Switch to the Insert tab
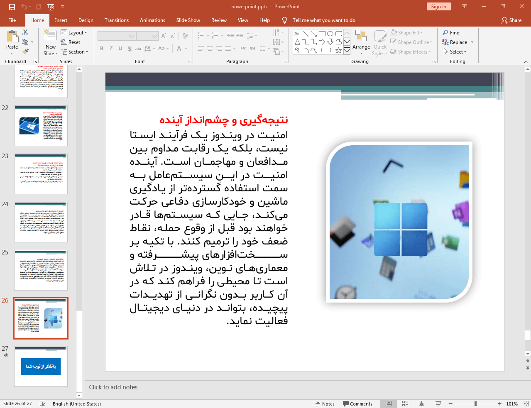The image size is (531, 408). pyautogui.click(x=61, y=20)
